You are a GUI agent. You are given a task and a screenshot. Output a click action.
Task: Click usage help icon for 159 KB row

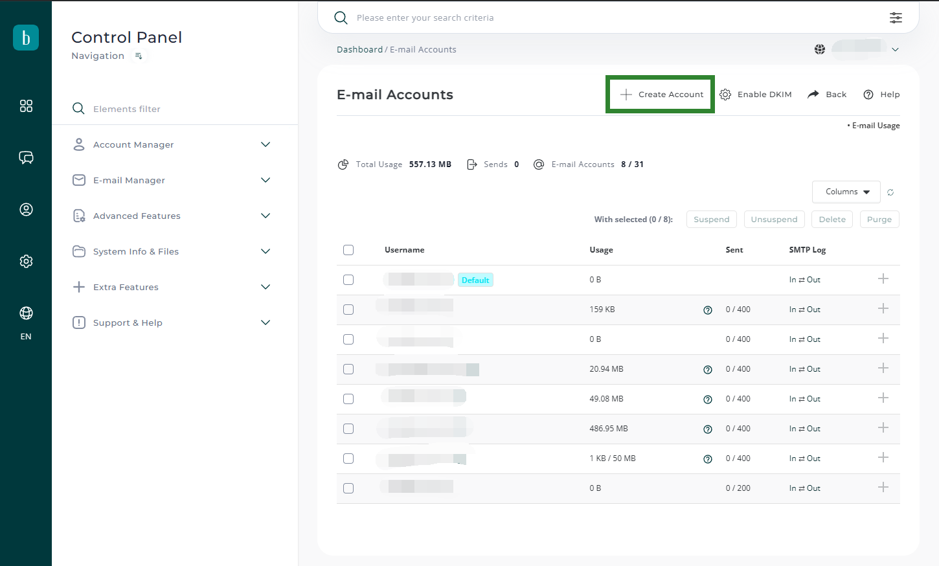[708, 310]
